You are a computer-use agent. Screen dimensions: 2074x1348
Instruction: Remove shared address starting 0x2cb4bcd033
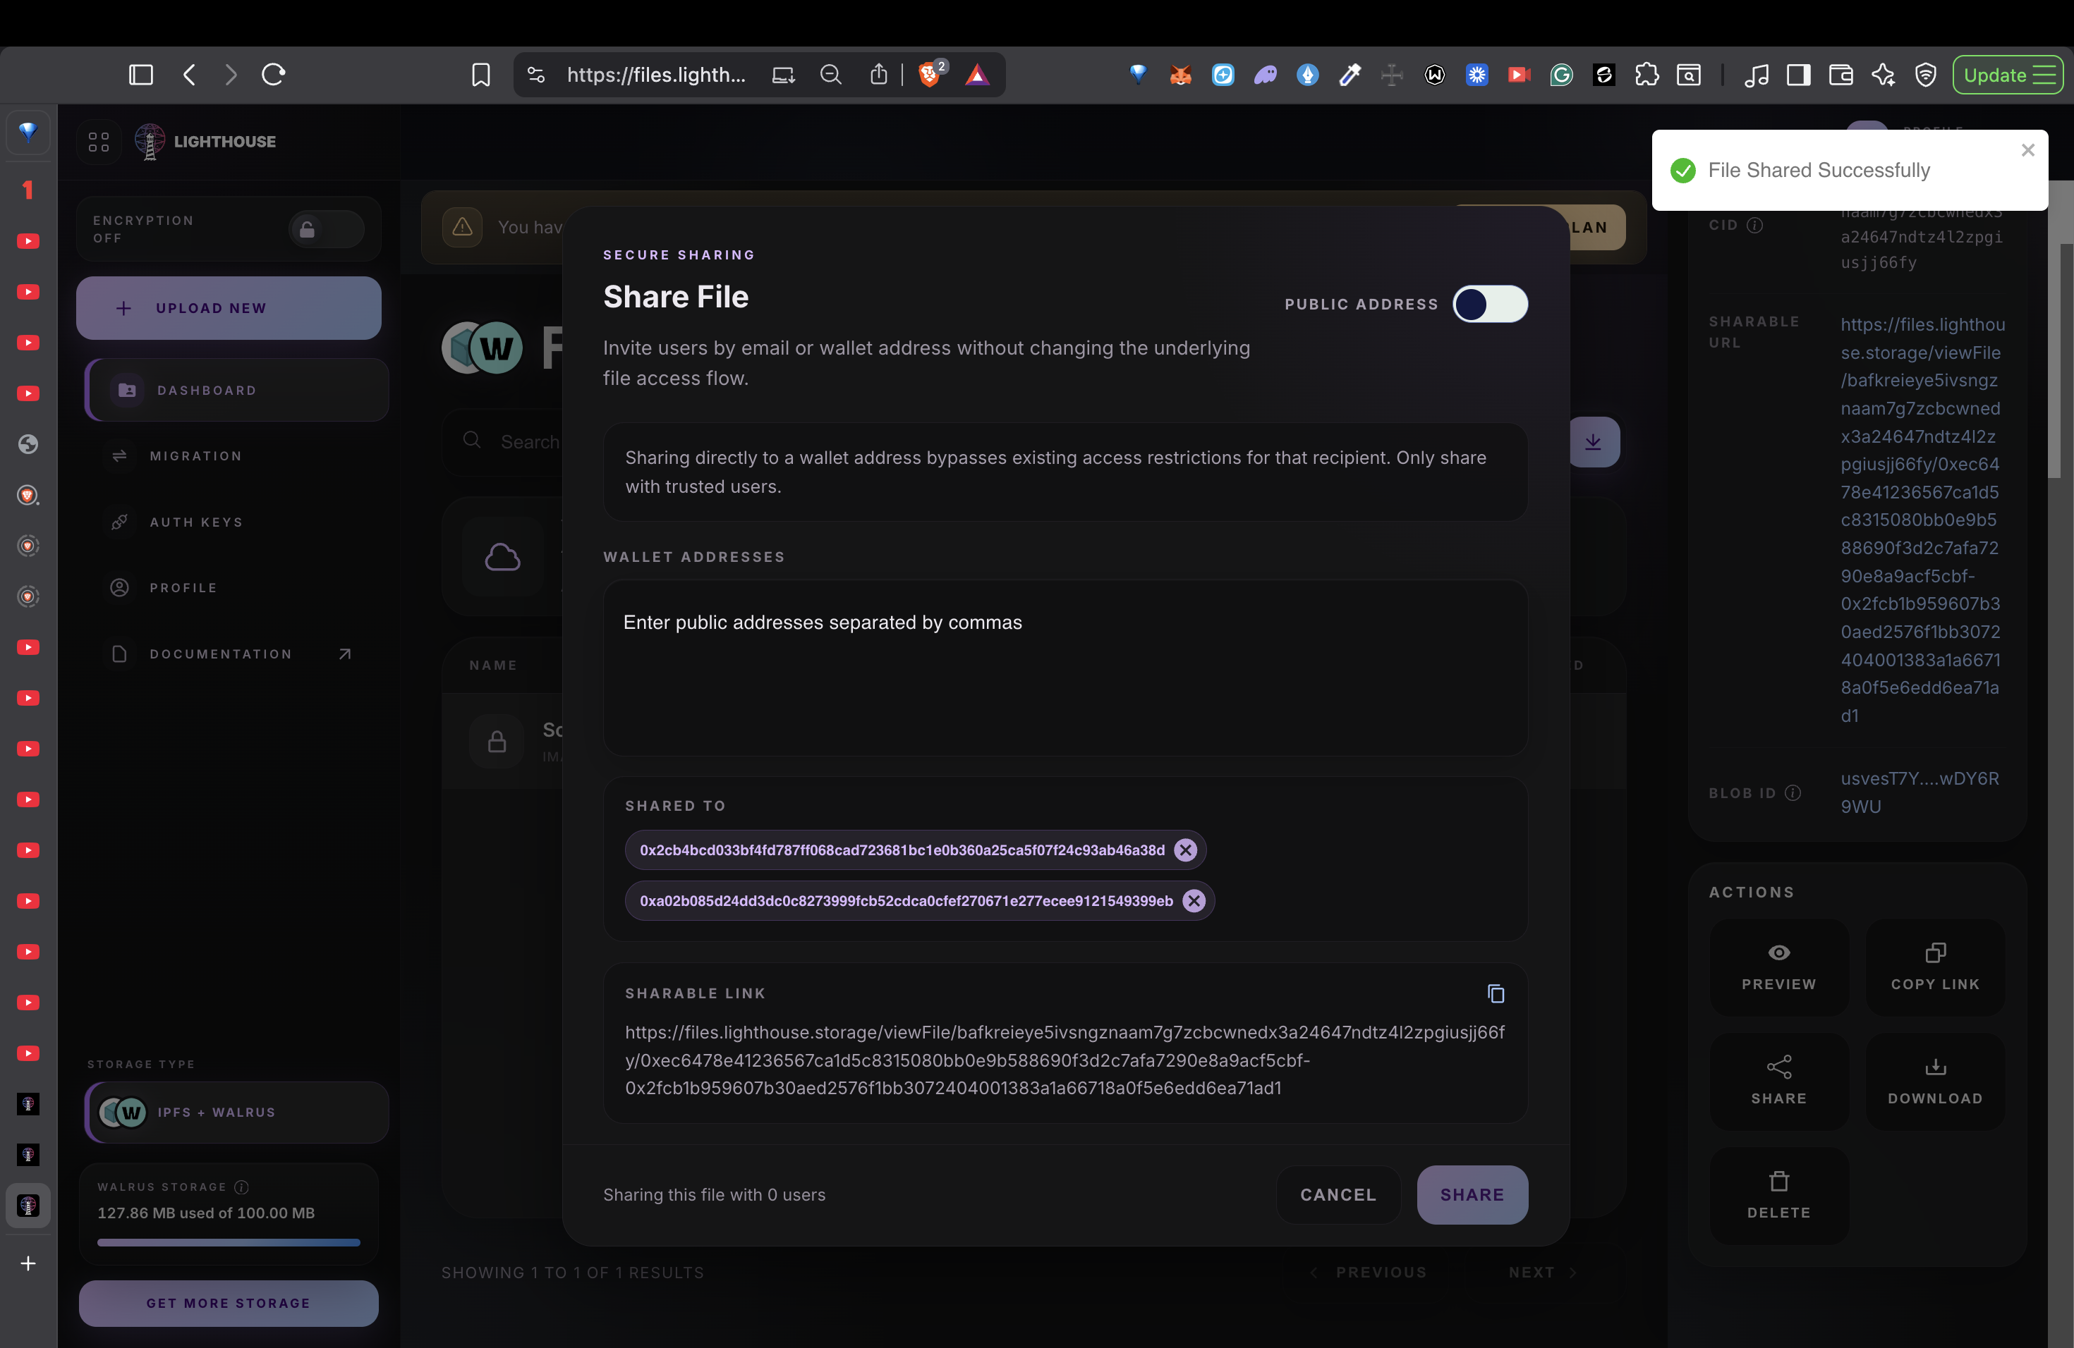coord(1185,850)
